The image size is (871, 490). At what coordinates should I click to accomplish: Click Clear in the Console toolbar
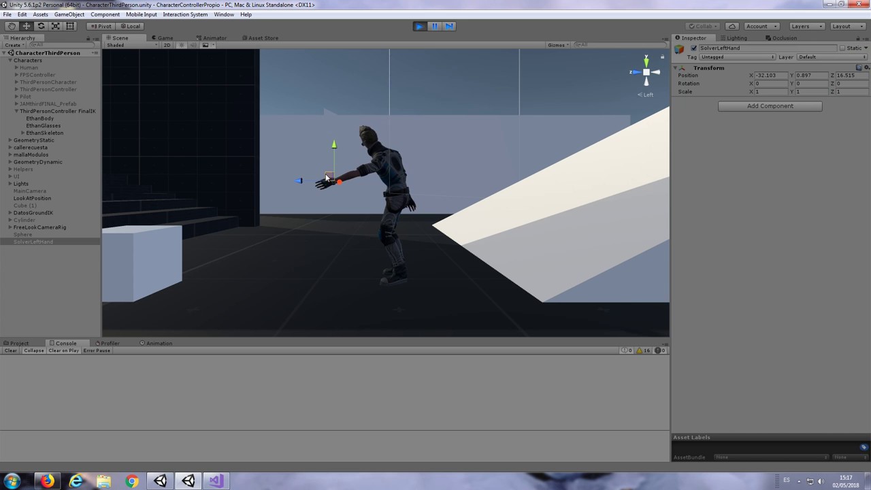tap(10, 350)
